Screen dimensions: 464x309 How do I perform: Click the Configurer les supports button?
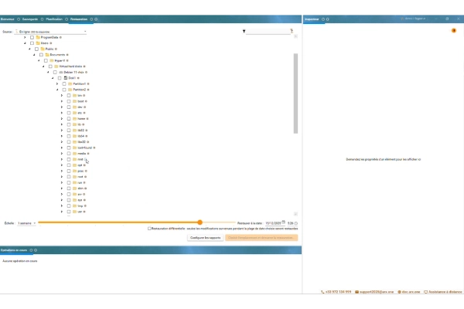point(205,238)
